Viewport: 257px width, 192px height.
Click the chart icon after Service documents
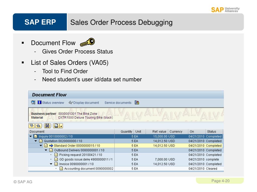pyautogui.click(x=137, y=102)
